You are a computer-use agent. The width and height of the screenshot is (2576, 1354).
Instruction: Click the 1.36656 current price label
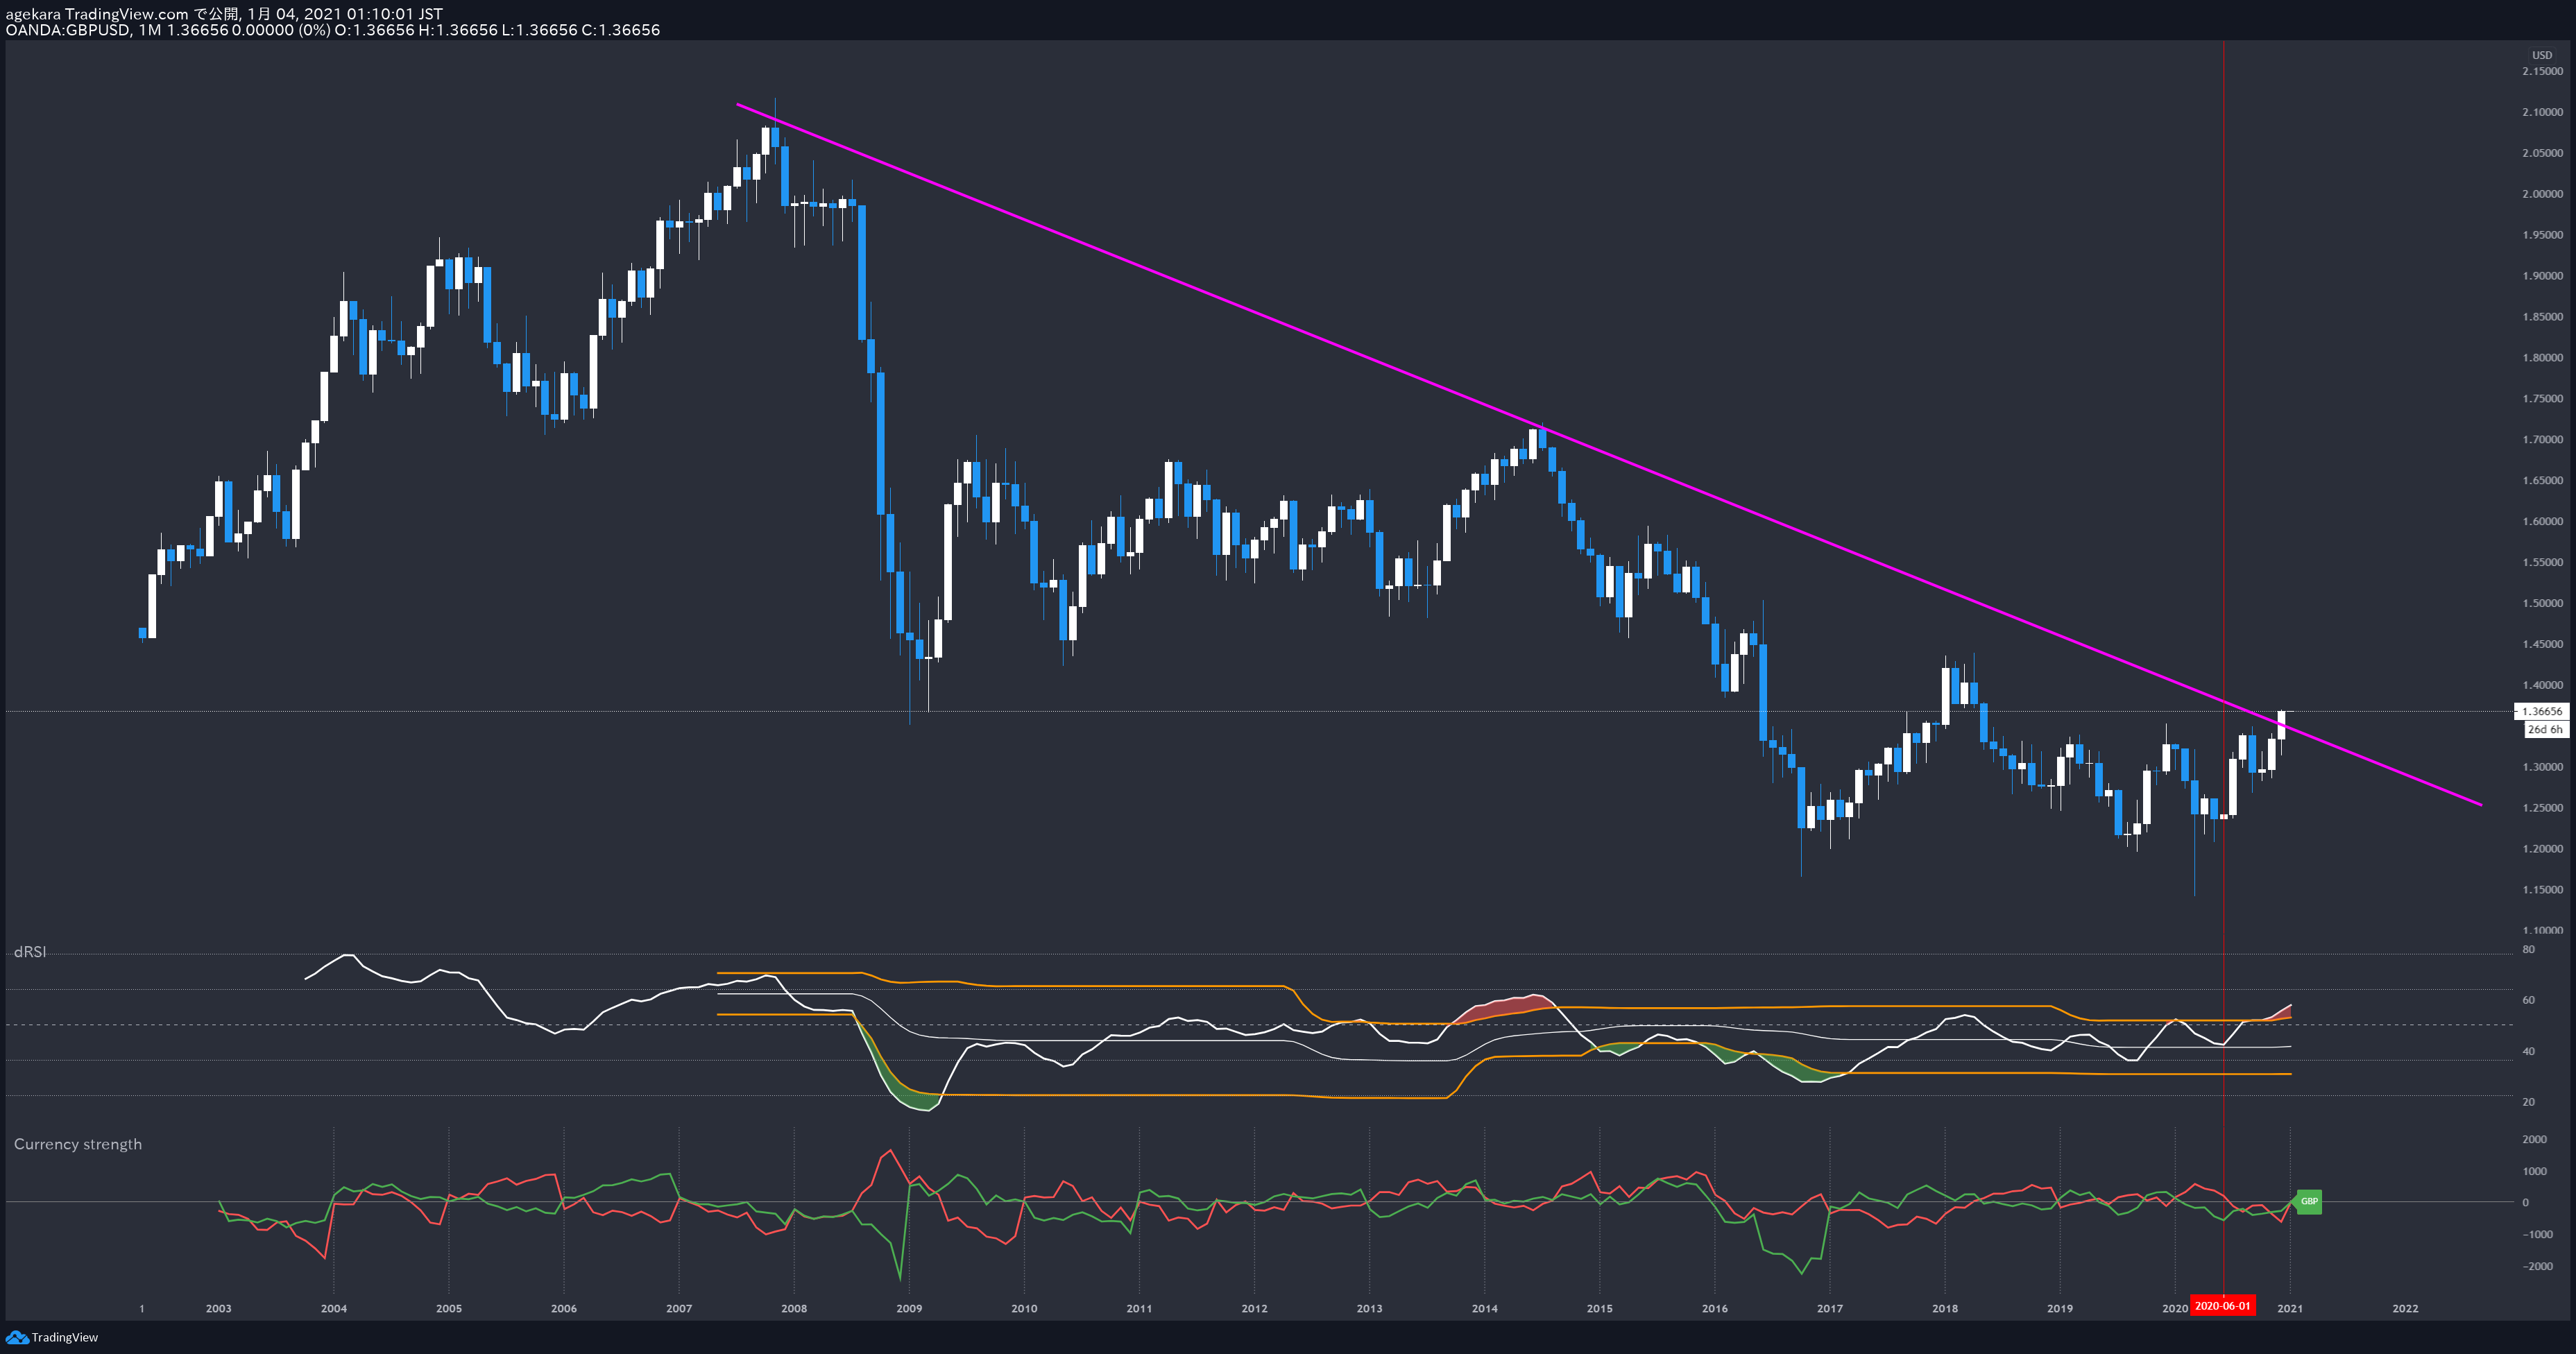(2541, 711)
